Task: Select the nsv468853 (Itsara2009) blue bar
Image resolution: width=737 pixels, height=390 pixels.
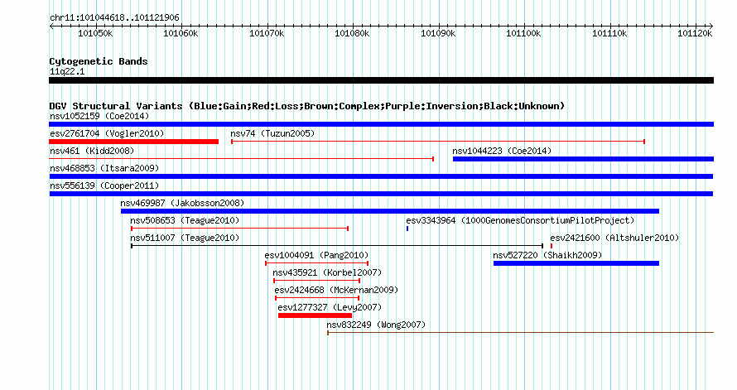Action: point(381,176)
